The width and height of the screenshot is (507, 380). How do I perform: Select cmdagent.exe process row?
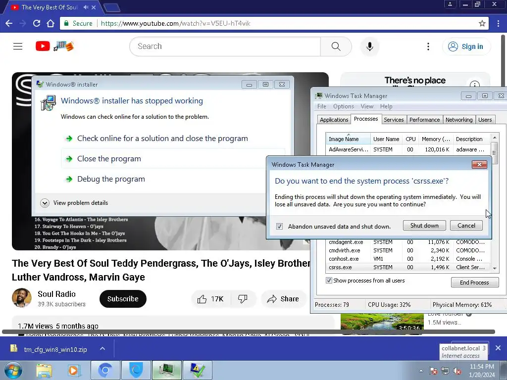coord(408,242)
